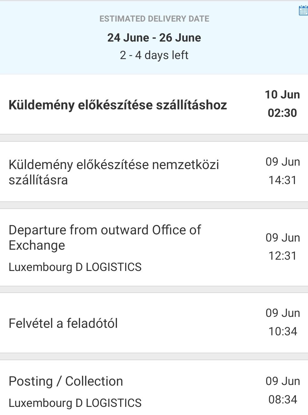
Task: Tap the '2 - 4 days left' text
Action: click(154, 55)
